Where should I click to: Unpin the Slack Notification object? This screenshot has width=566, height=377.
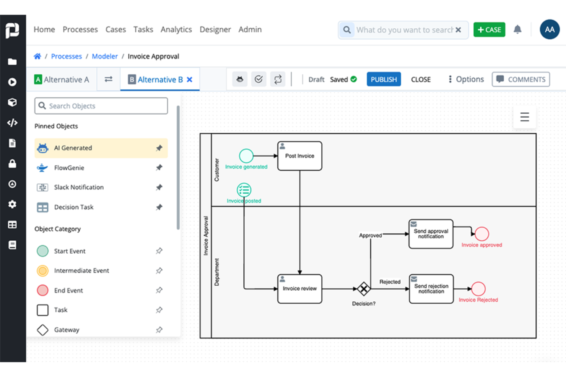click(x=159, y=187)
